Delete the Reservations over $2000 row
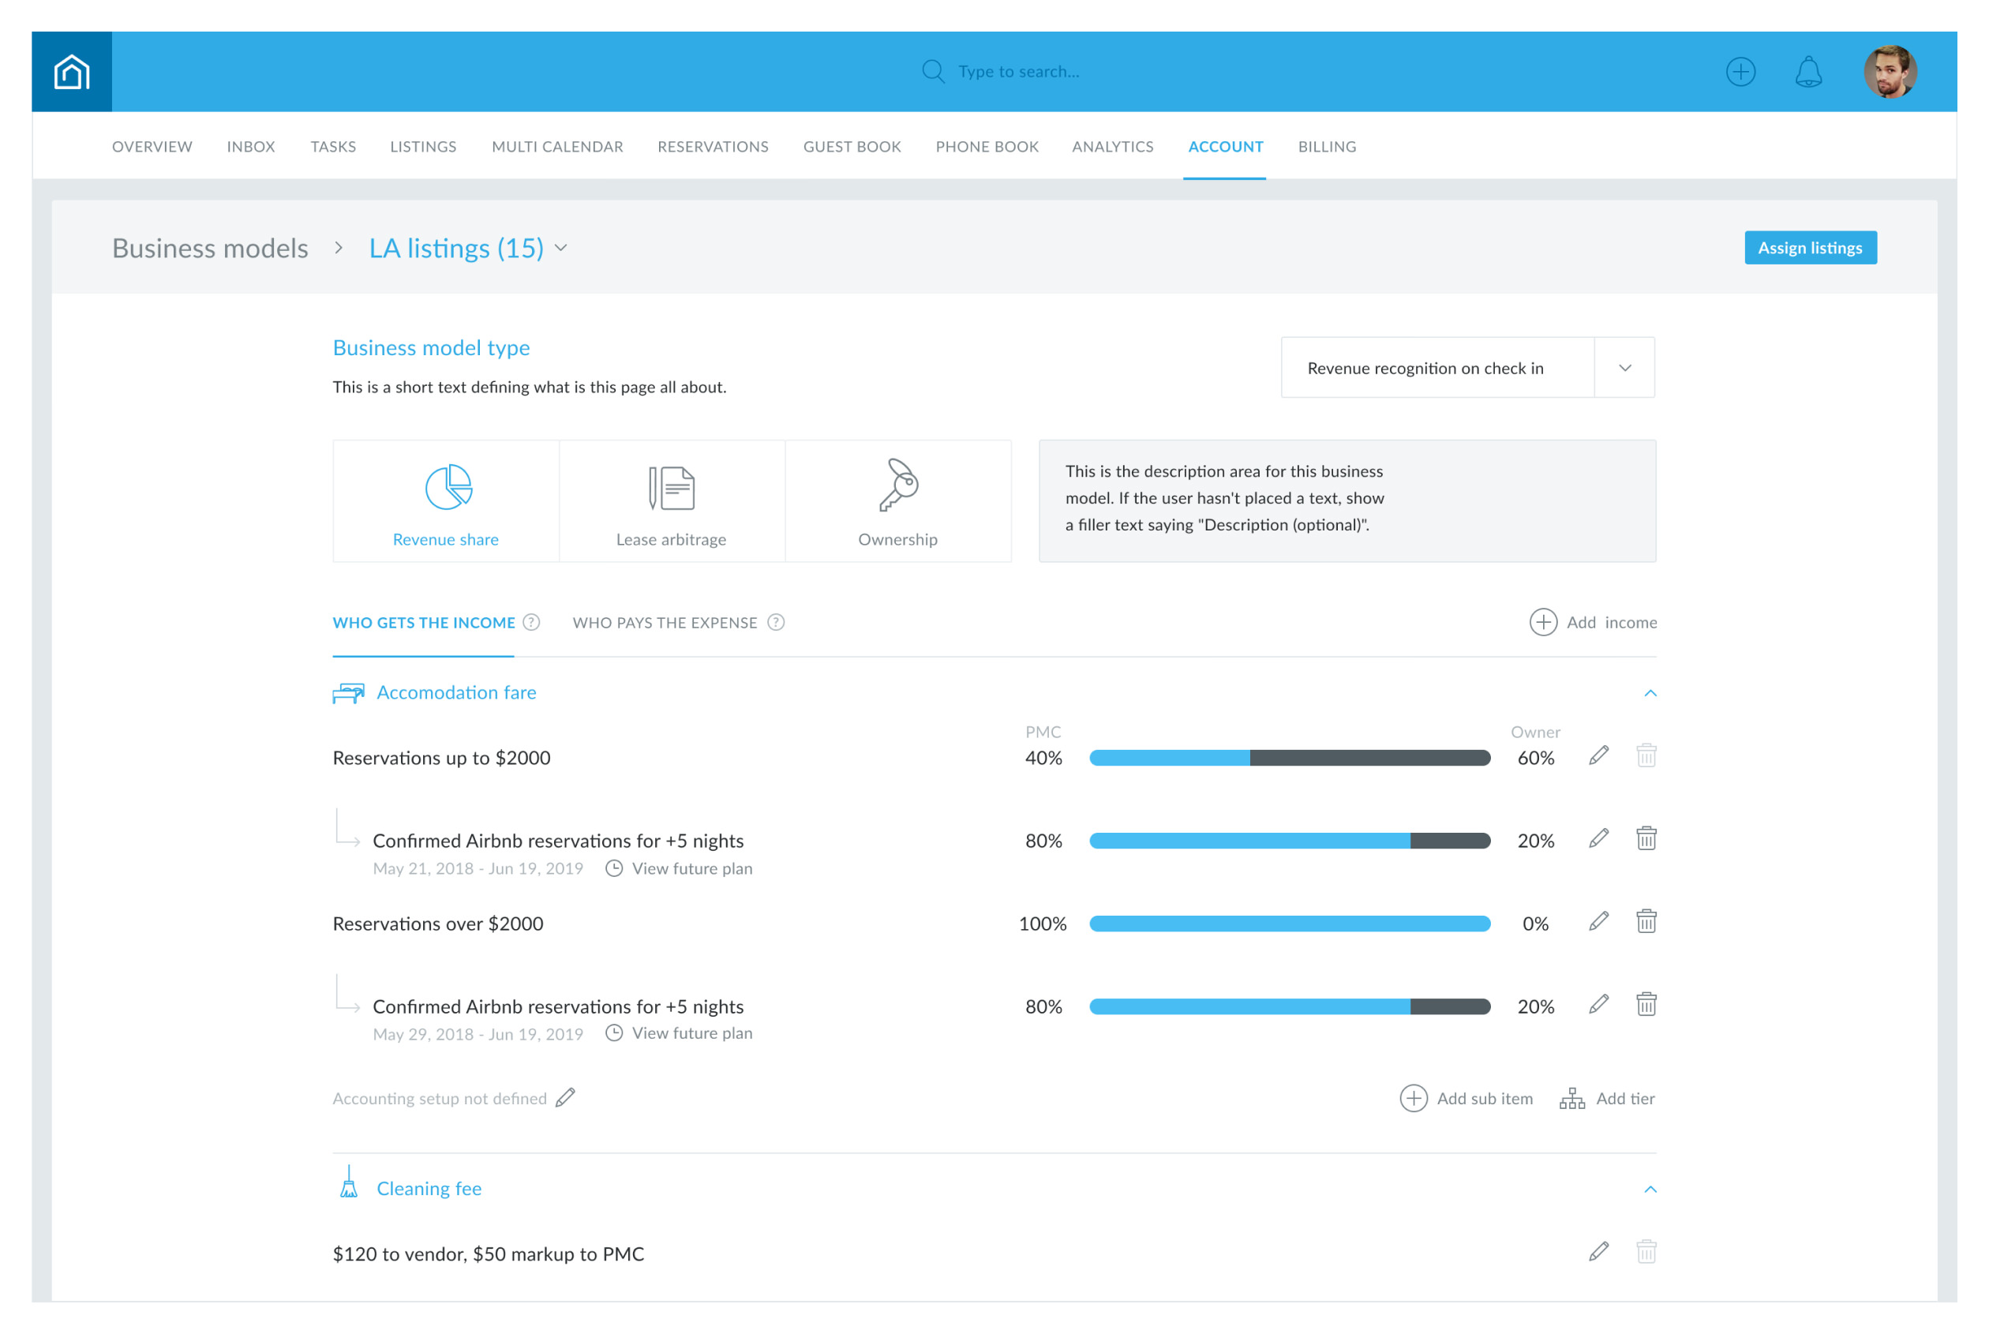The height and width of the screenshot is (1334, 1989). 1646,921
